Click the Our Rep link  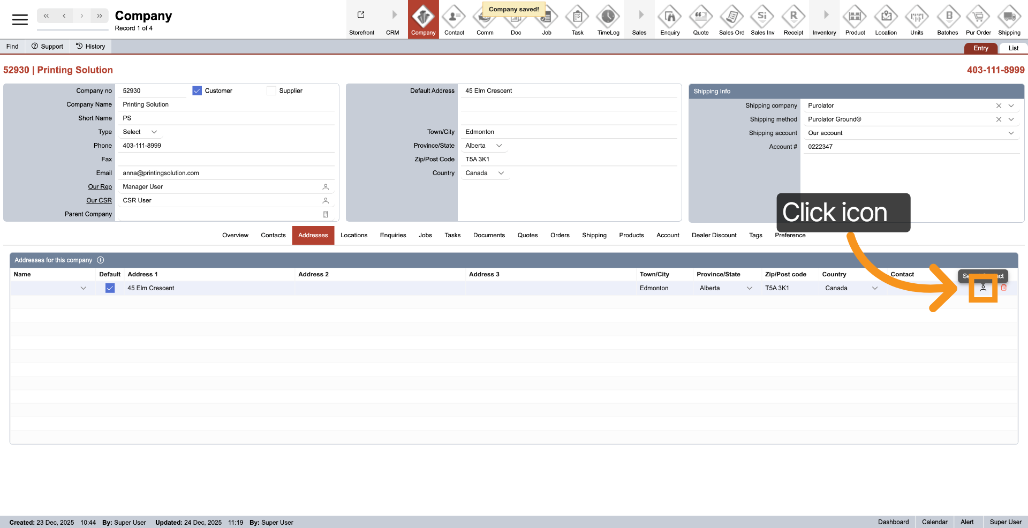(100, 187)
